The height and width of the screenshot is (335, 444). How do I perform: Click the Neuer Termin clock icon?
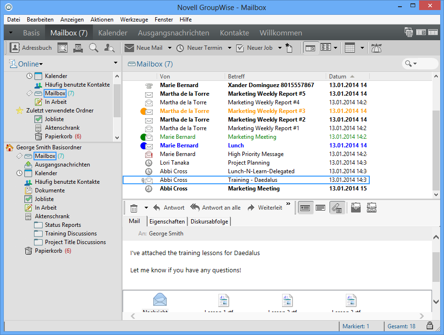[x=180, y=48]
